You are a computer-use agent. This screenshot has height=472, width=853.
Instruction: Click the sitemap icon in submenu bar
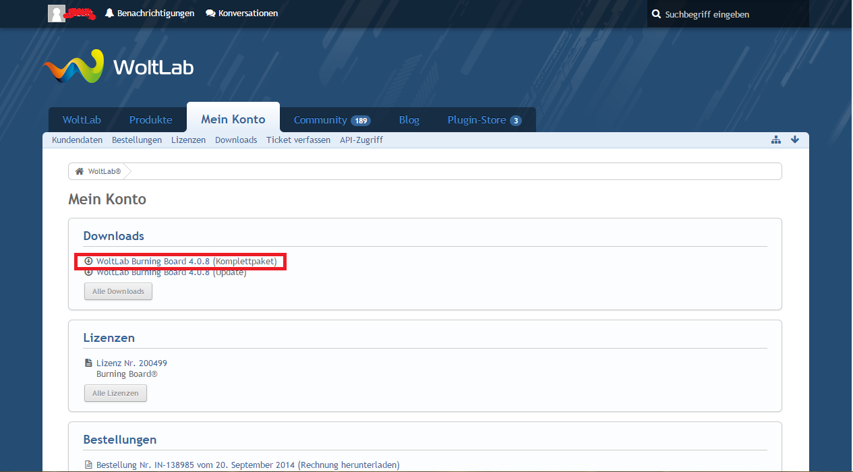pos(776,140)
